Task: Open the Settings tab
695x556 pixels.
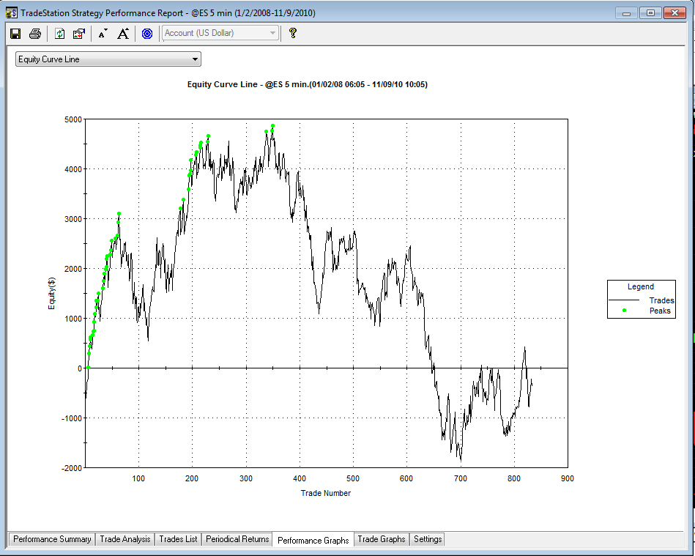Action: point(428,539)
